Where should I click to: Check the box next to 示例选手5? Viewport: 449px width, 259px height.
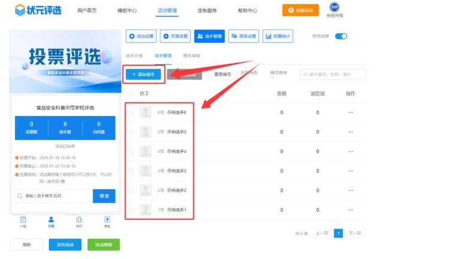coord(131,132)
